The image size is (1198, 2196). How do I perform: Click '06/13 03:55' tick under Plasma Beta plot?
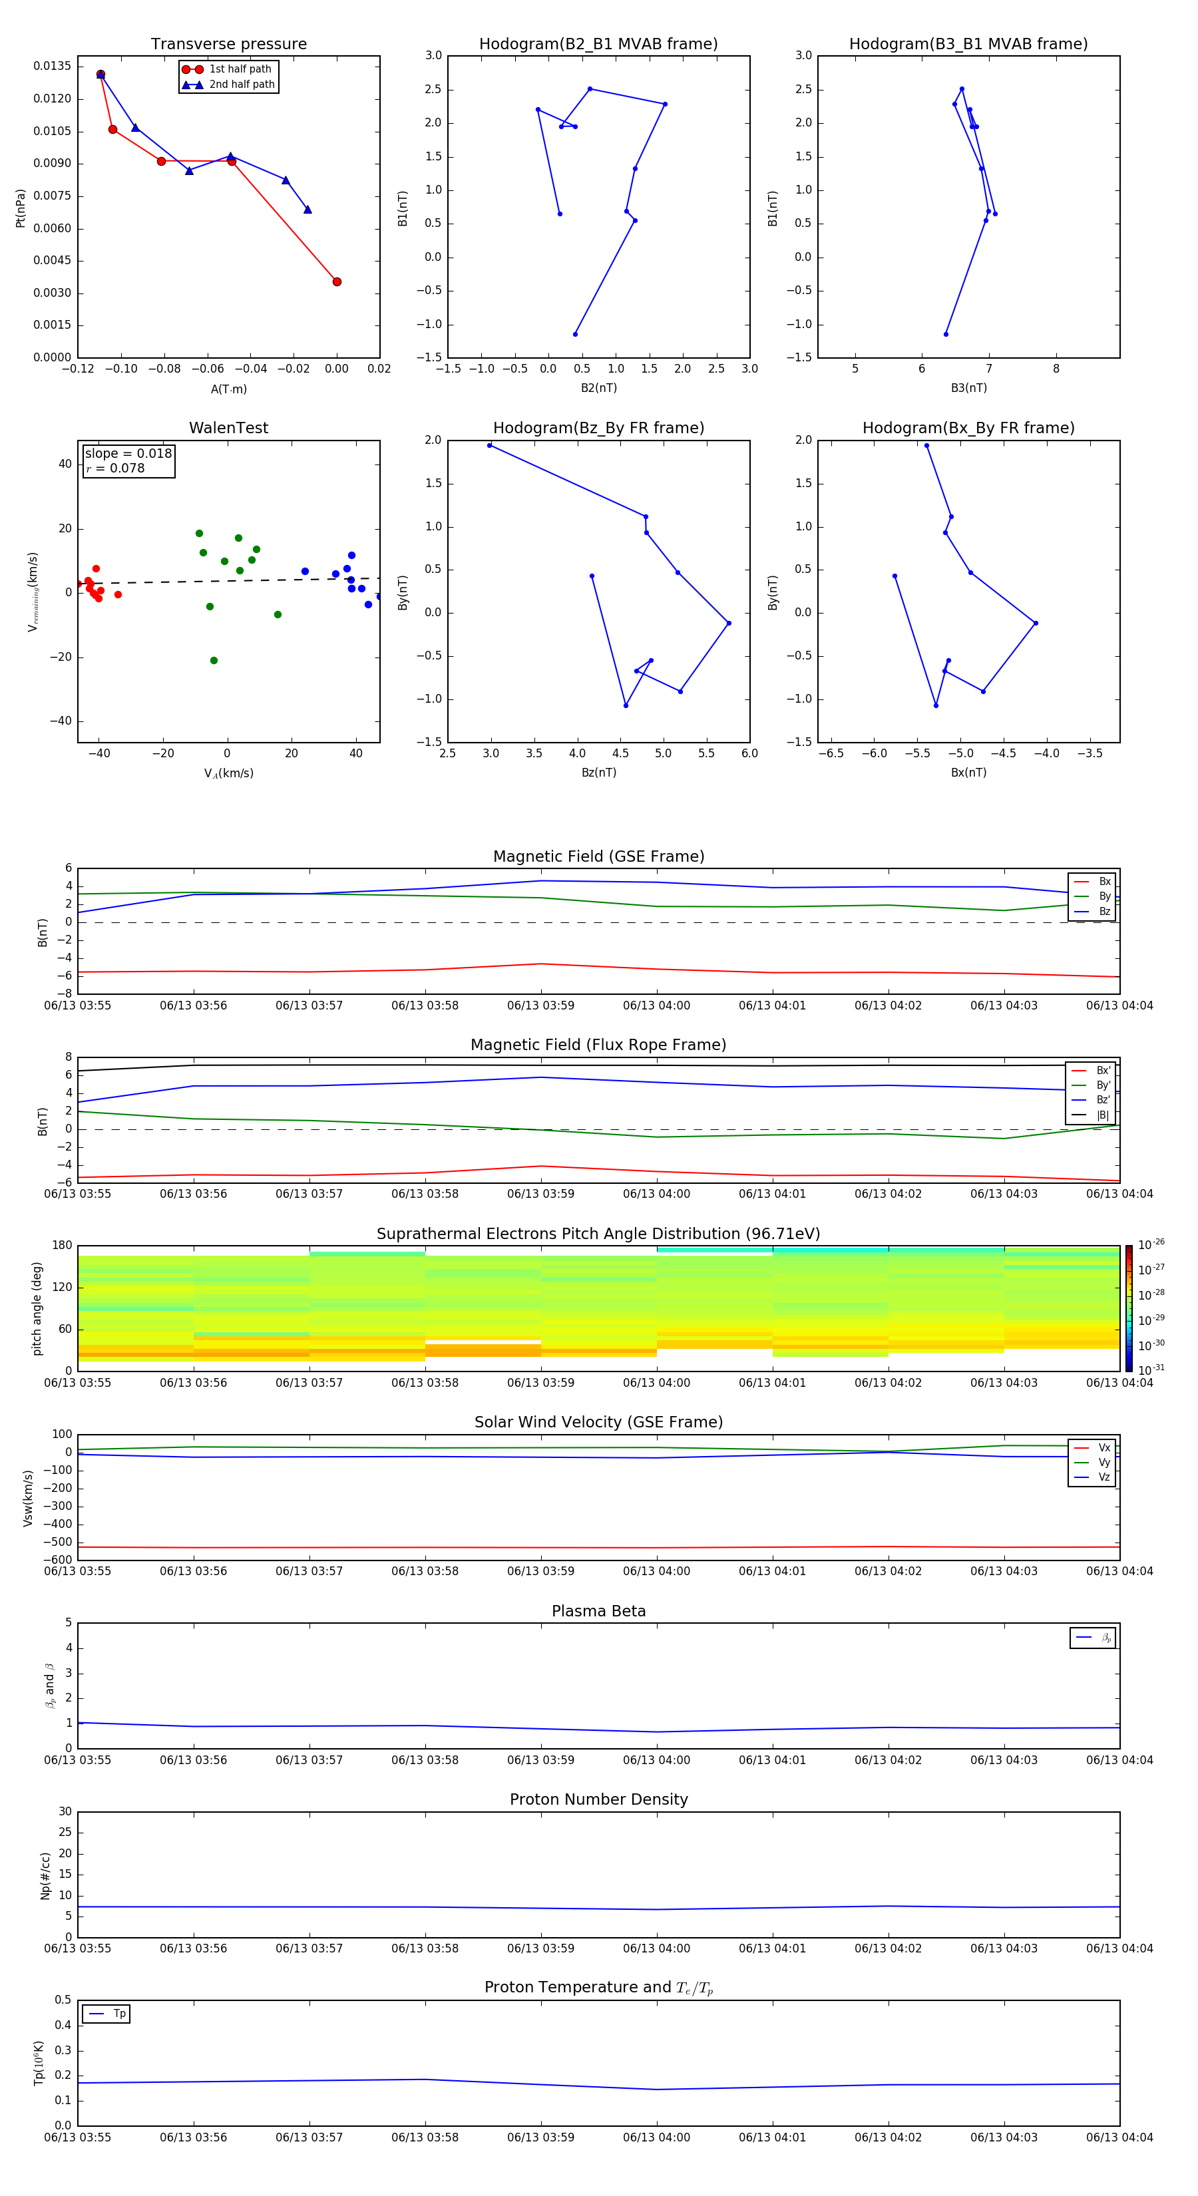click(x=78, y=1759)
